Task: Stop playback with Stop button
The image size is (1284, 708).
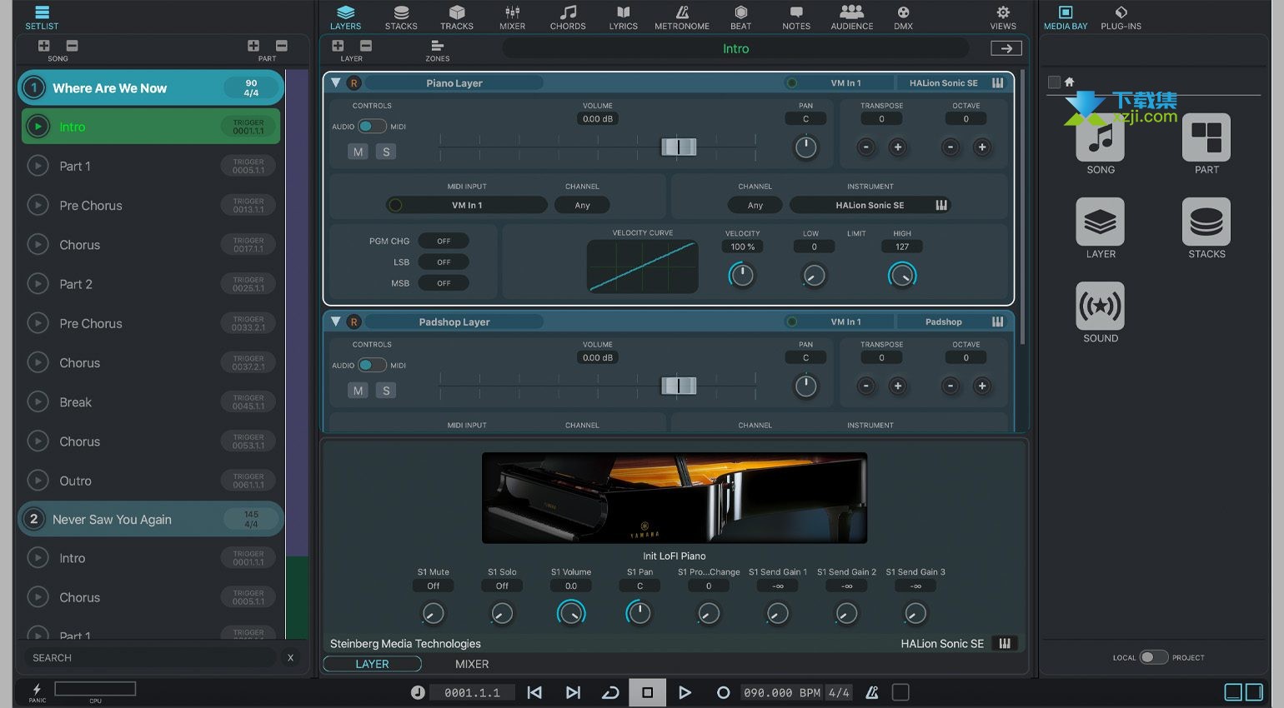Action: (647, 692)
